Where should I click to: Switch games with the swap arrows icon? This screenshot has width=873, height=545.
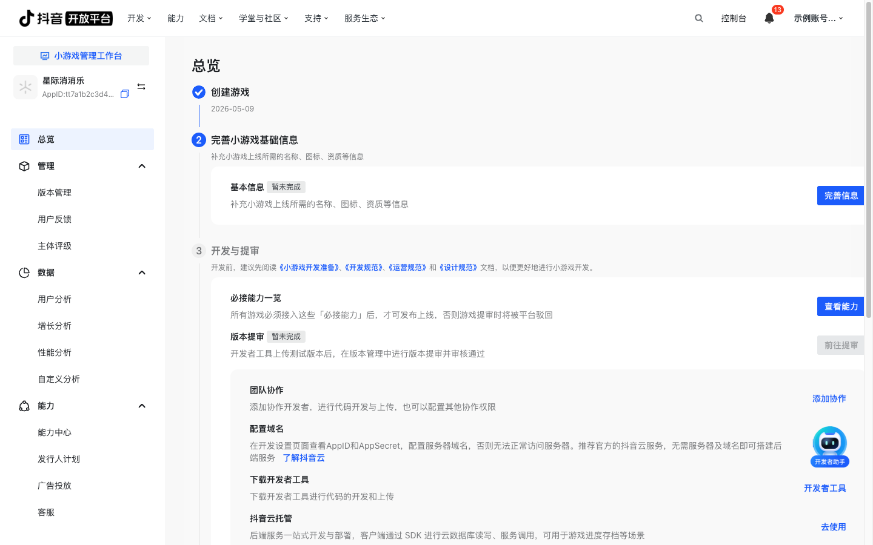(x=141, y=87)
